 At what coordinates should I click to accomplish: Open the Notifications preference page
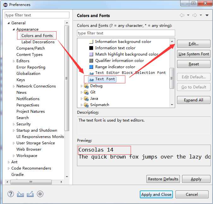[x=28, y=99]
